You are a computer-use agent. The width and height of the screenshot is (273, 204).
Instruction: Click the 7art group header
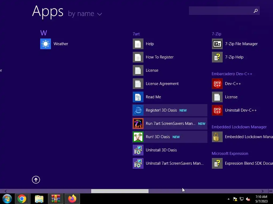(136, 34)
